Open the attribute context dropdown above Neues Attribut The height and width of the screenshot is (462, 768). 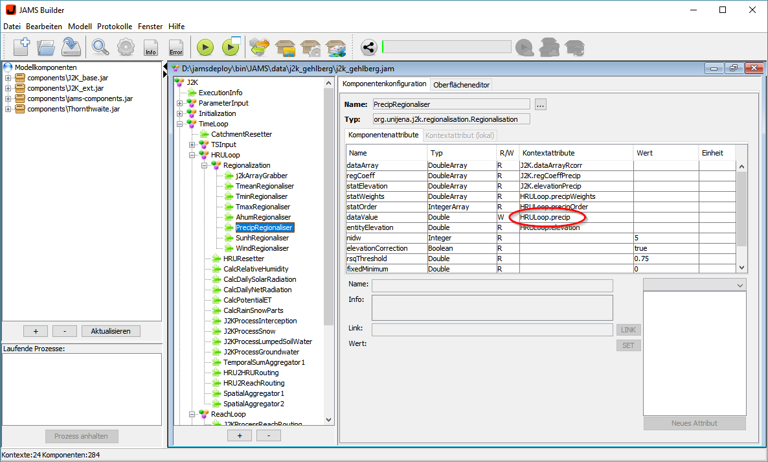(695, 284)
